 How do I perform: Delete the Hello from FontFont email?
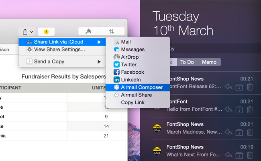point(250,110)
